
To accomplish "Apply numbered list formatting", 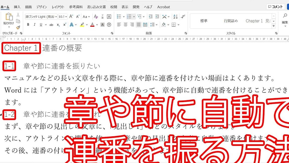I will coord(129,17).
